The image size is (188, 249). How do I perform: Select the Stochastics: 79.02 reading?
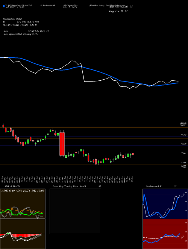[12, 19]
